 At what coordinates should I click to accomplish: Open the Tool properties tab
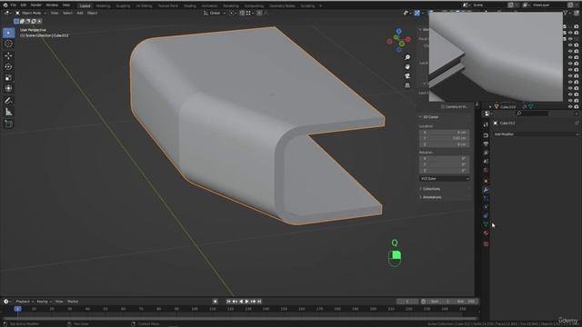(x=486, y=124)
